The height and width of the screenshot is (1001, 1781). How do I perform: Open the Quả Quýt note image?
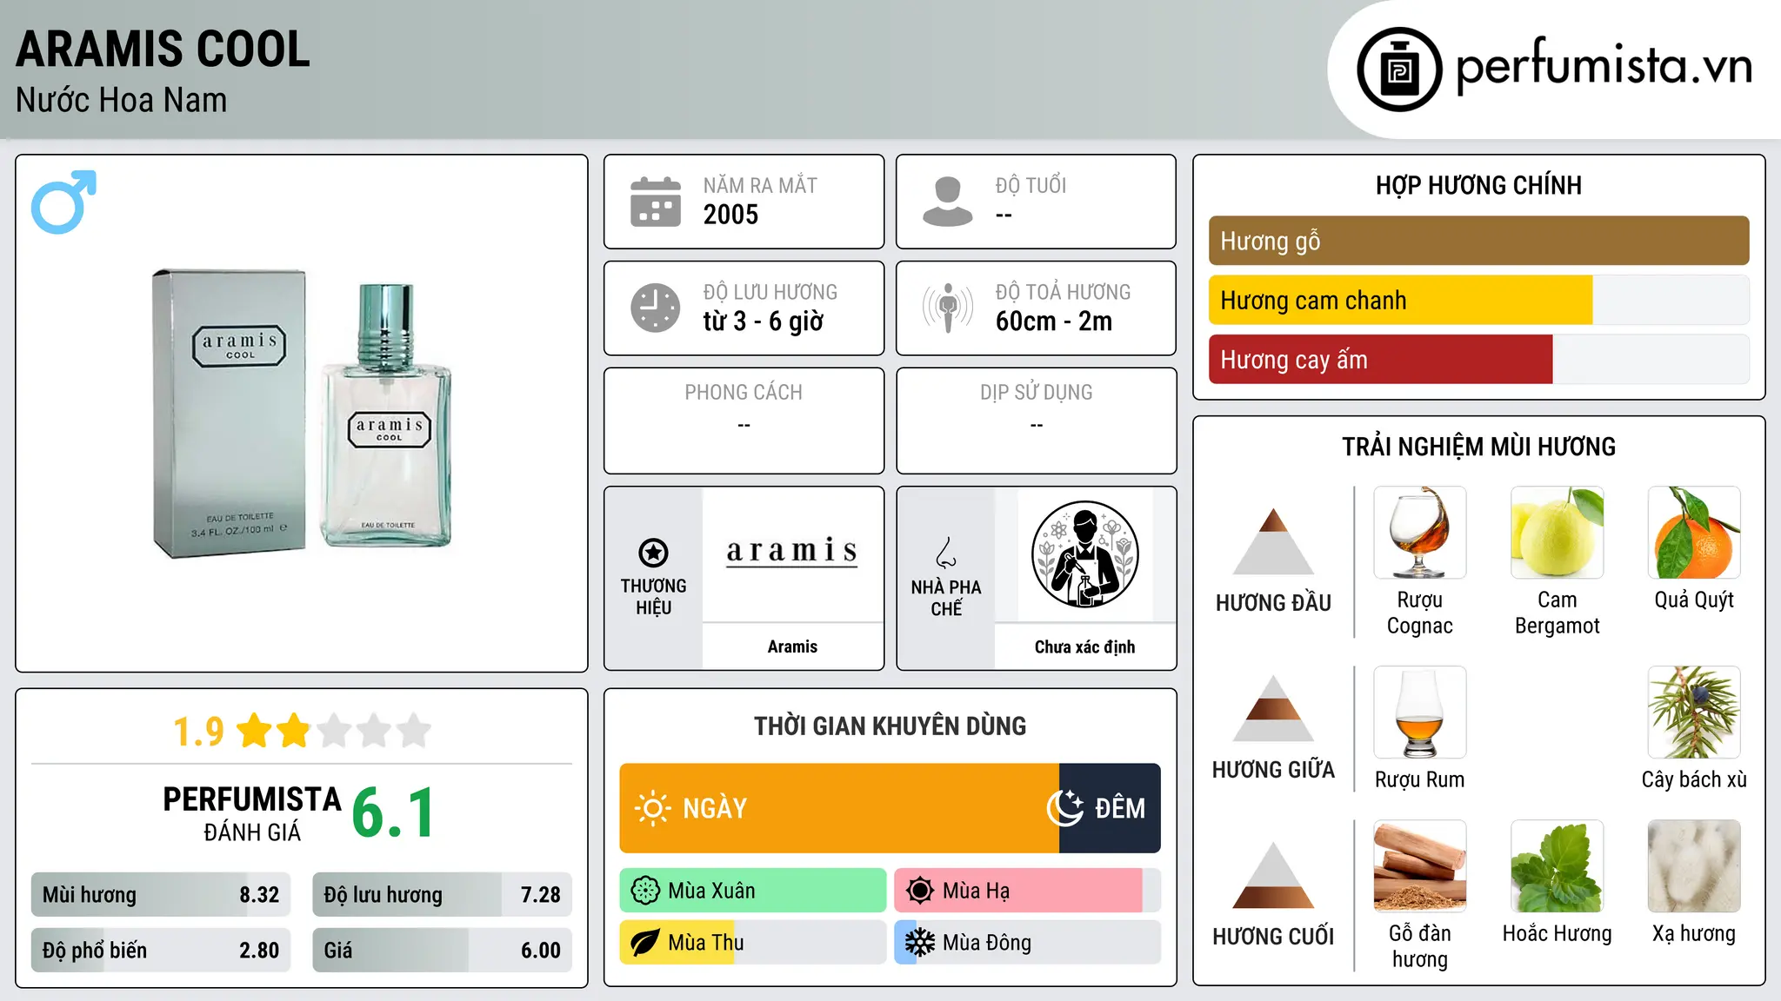coord(1694,533)
